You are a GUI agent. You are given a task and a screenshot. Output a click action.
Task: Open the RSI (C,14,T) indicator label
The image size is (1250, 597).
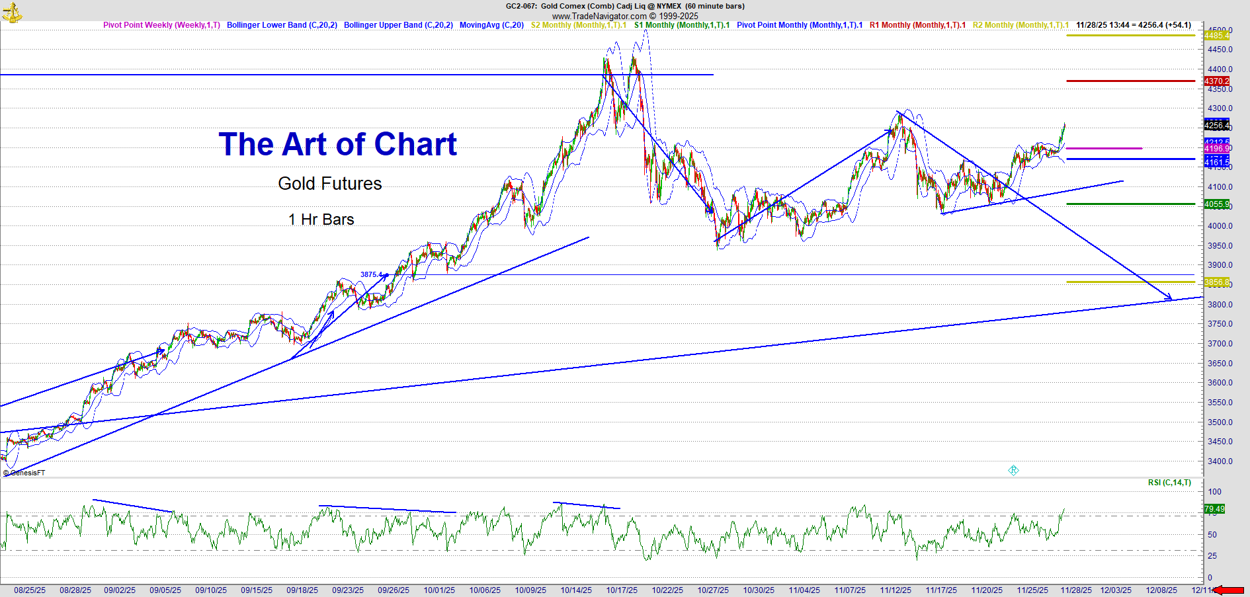point(1169,483)
